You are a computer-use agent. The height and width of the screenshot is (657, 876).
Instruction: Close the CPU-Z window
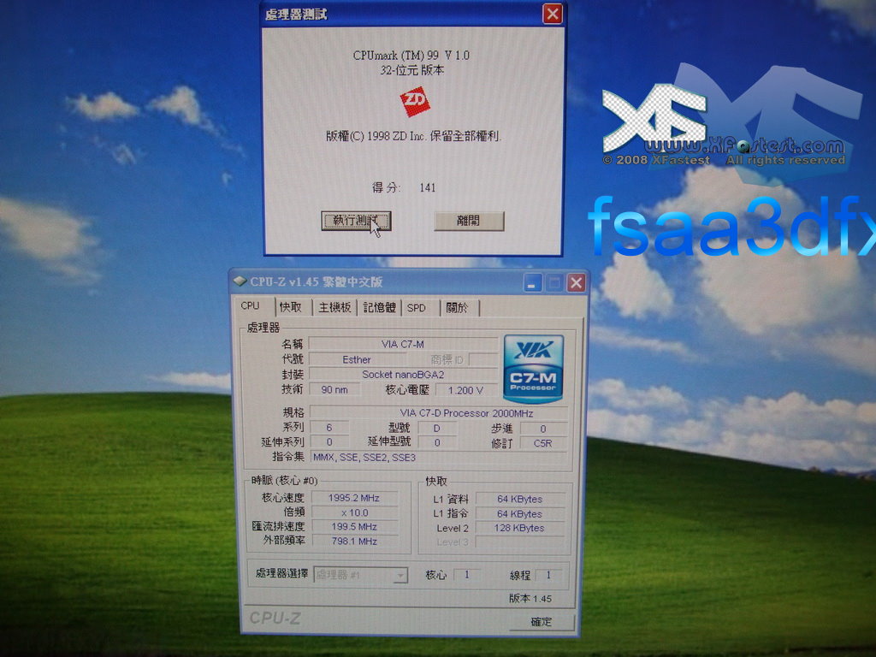point(577,283)
